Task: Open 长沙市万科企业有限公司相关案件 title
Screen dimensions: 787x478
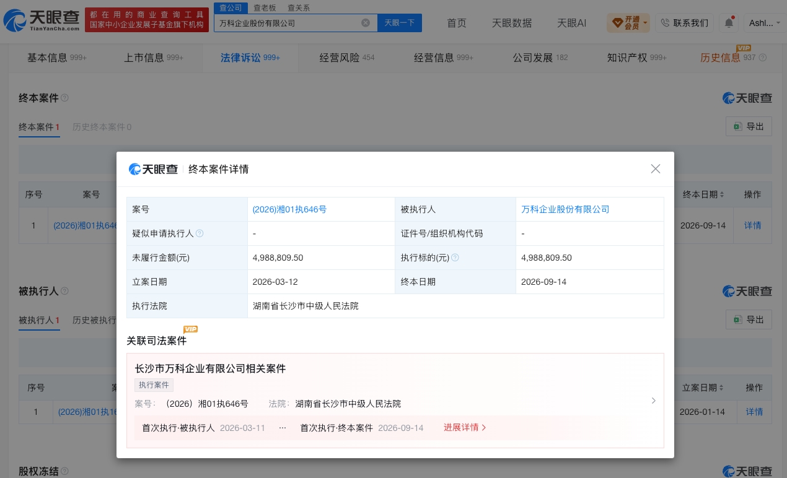Action: [x=210, y=368]
